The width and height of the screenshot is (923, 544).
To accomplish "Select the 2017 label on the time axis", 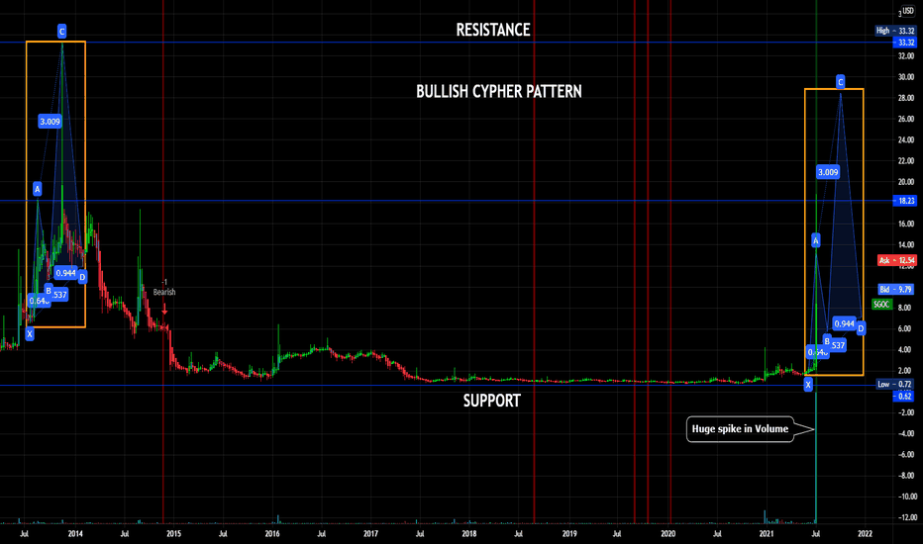I will pyautogui.click(x=370, y=534).
